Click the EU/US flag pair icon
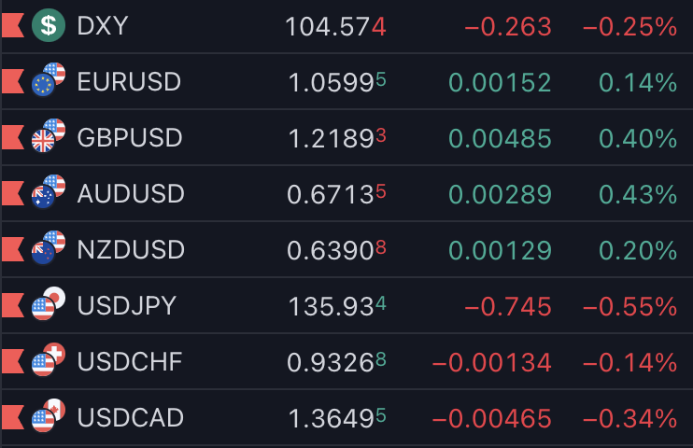 coord(49,80)
